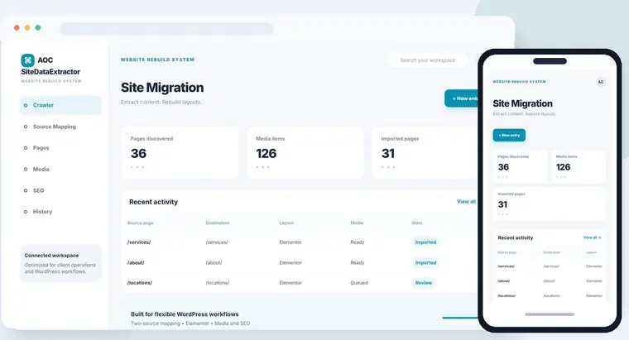Click the Elementor layout cell for /services/
The image size is (629, 340).
290,242
